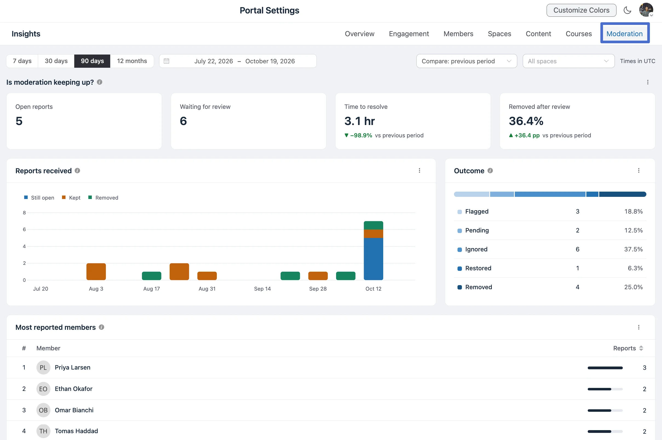
Task: Select the 7 days range
Action: pyautogui.click(x=22, y=61)
